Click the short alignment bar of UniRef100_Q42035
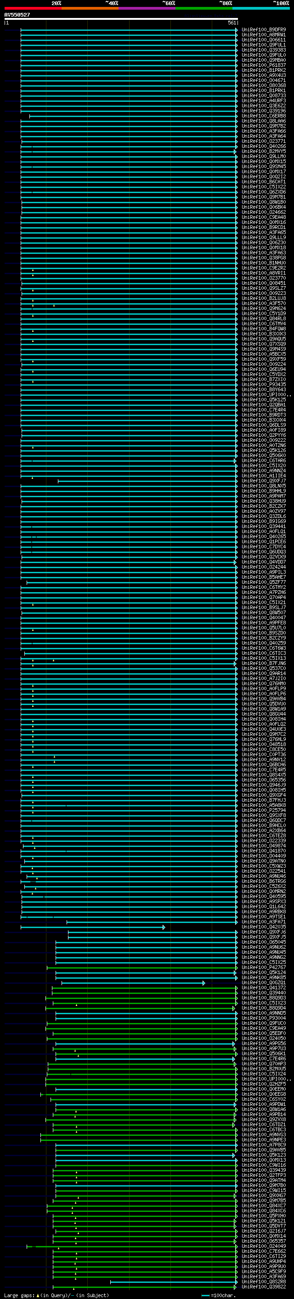294x1299 pixels. click(92, 927)
